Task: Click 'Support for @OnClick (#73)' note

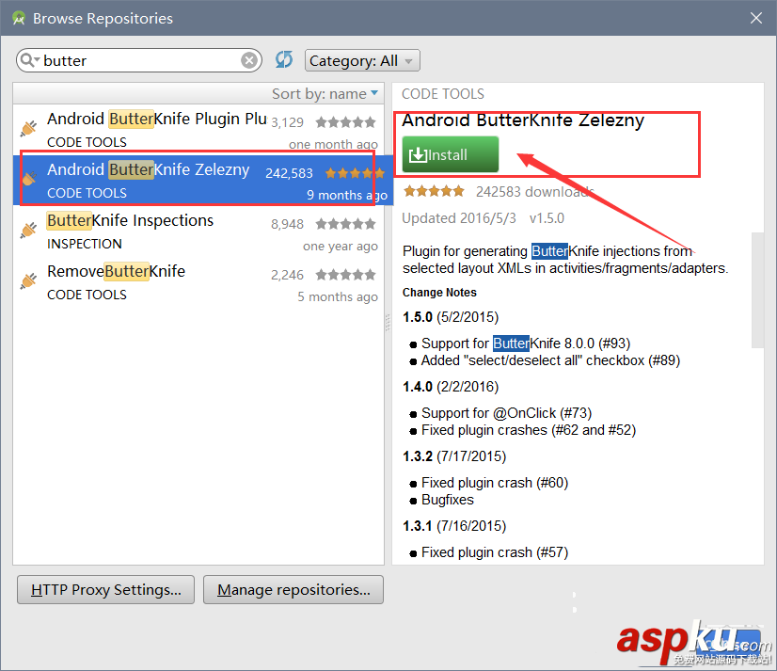Action: (x=506, y=413)
